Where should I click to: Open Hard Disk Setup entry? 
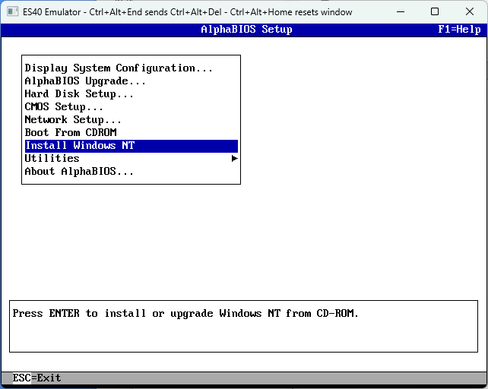[x=131, y=94]
